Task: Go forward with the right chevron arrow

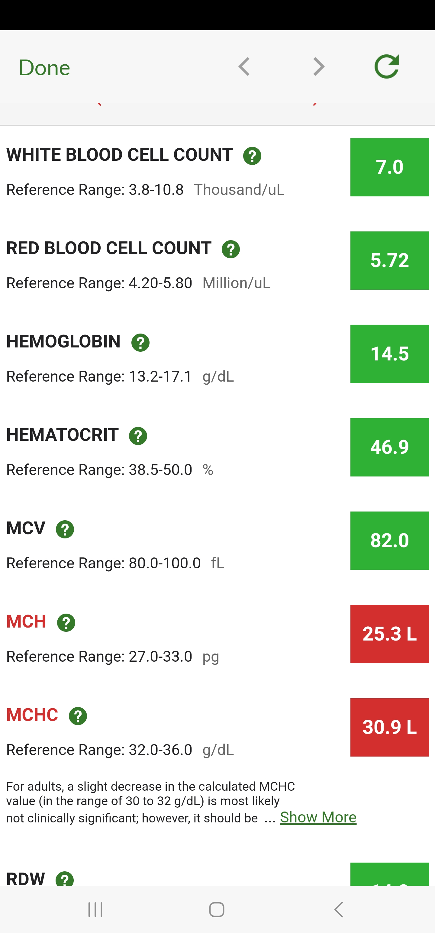Action: click(319, 67)
